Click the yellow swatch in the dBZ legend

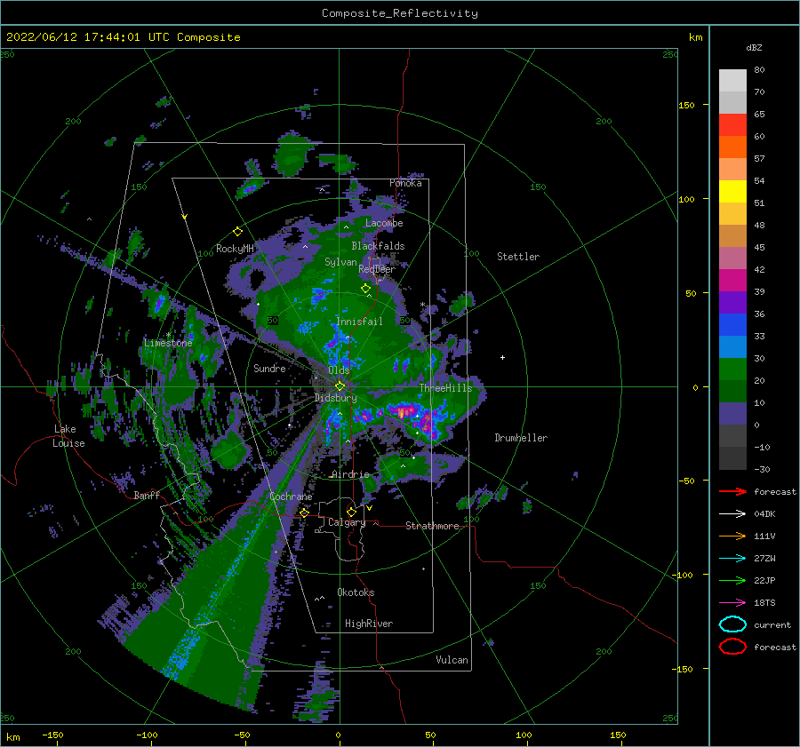point(732,192)
